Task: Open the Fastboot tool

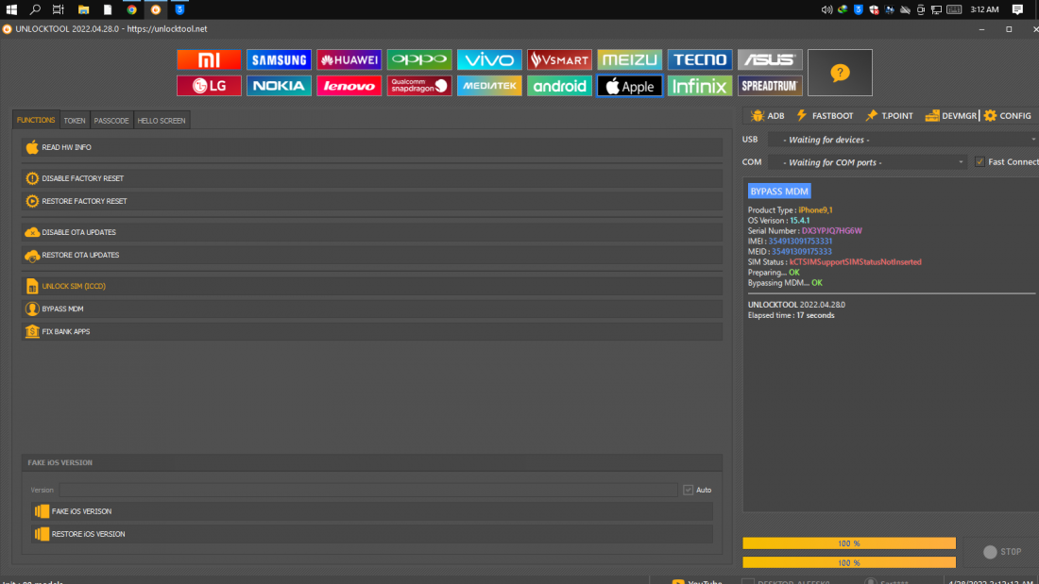Action: (x=825, y=116)
